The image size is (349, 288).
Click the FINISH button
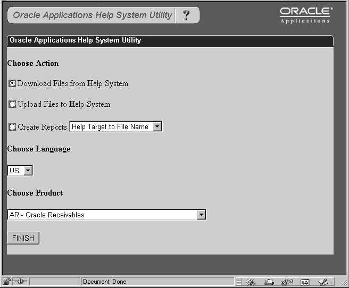(23, 238)
